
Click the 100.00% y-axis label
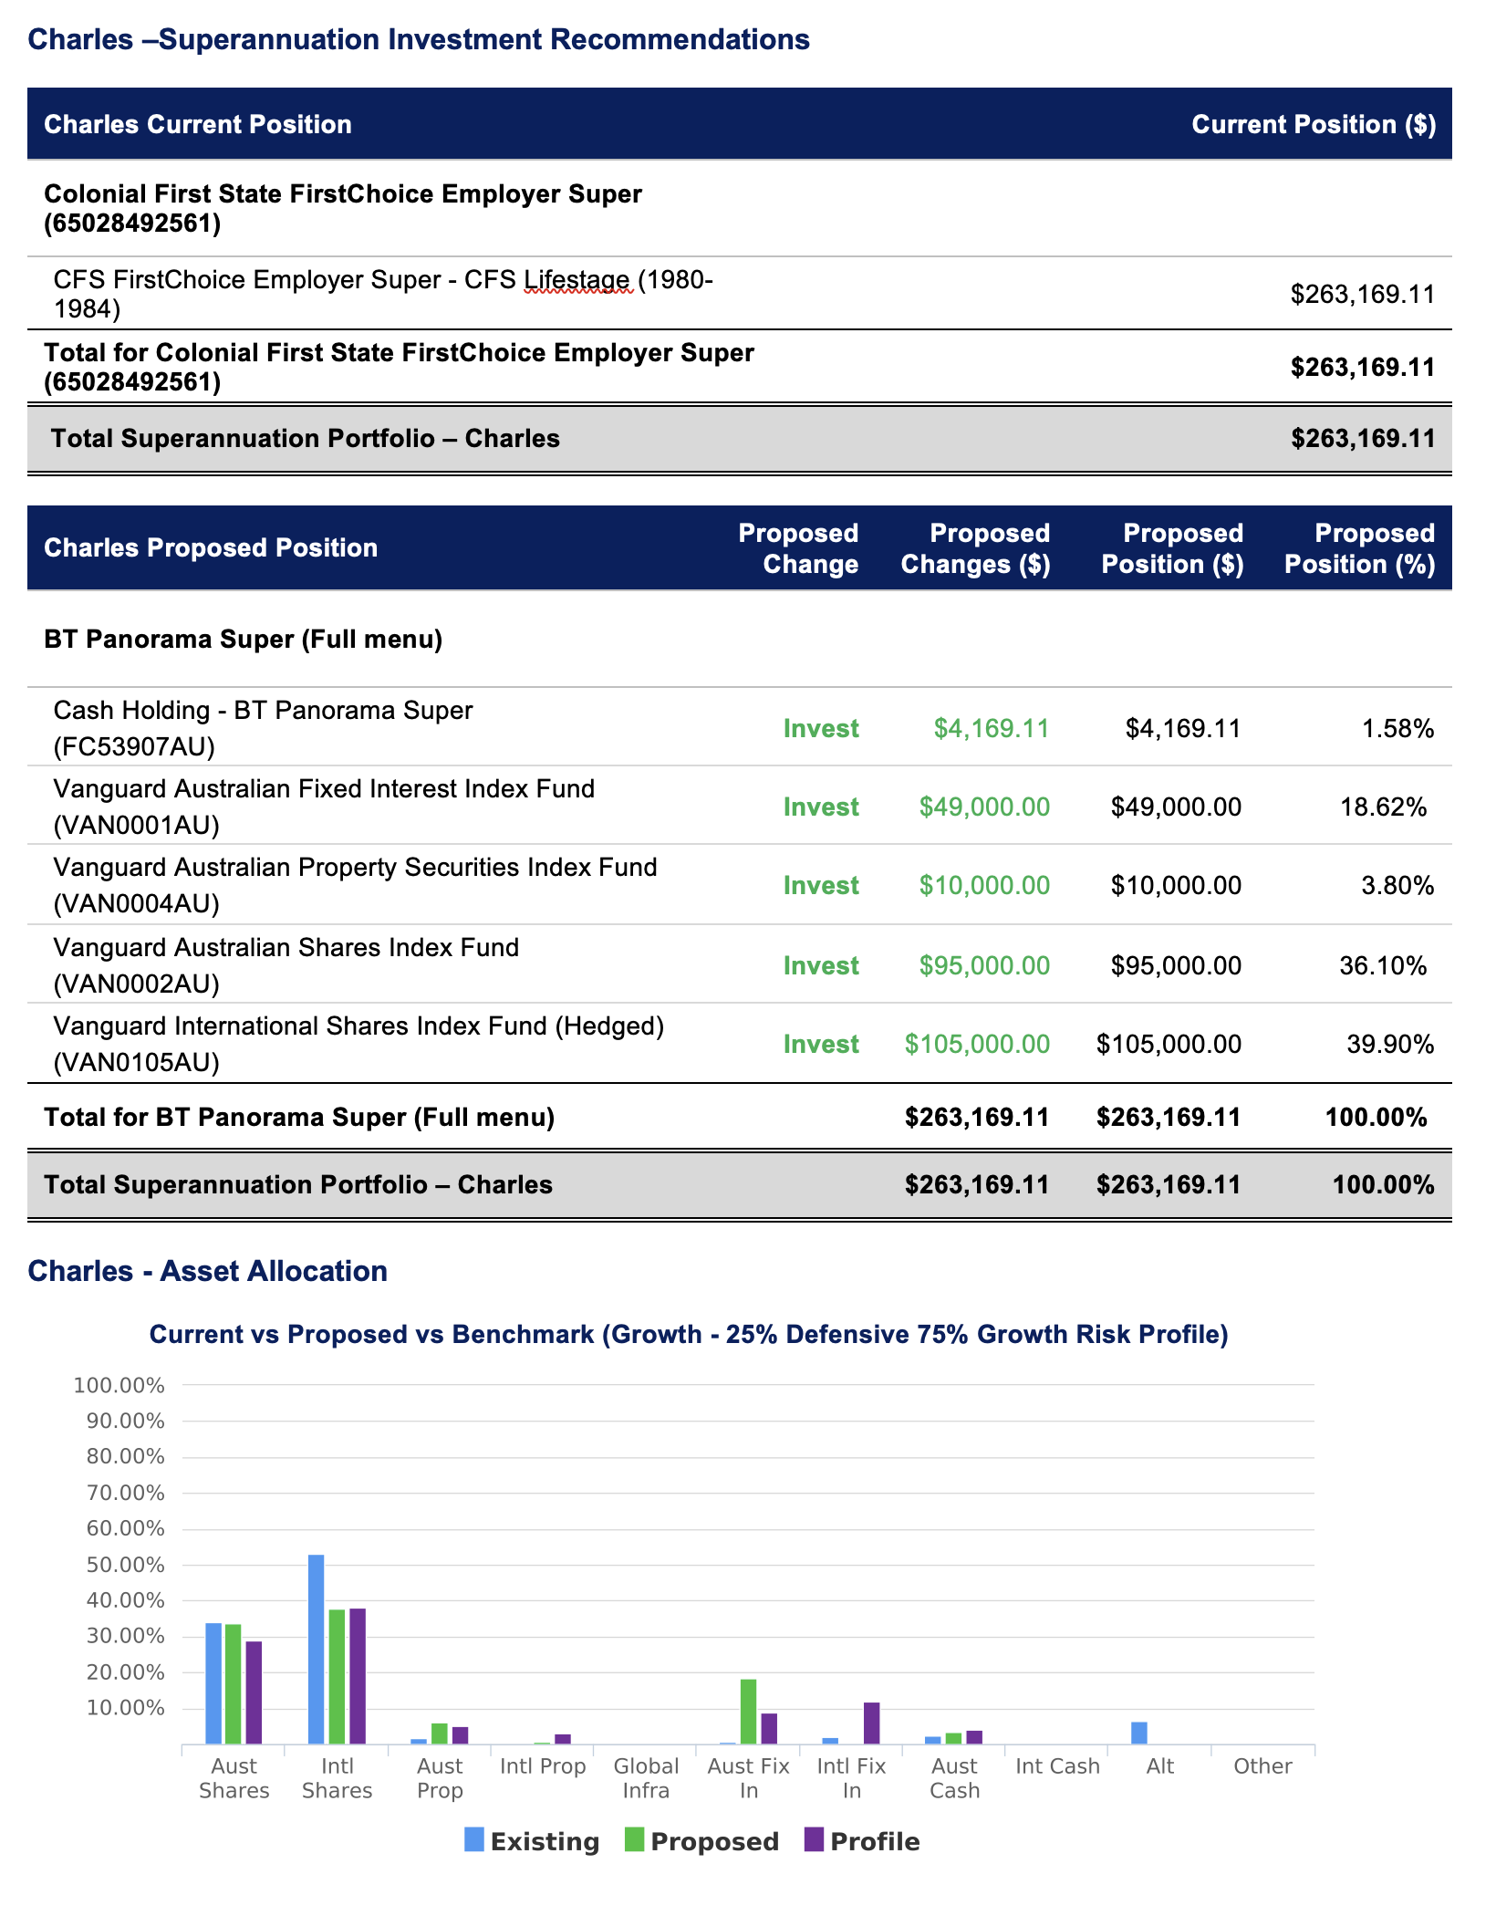click(119, 1385)
